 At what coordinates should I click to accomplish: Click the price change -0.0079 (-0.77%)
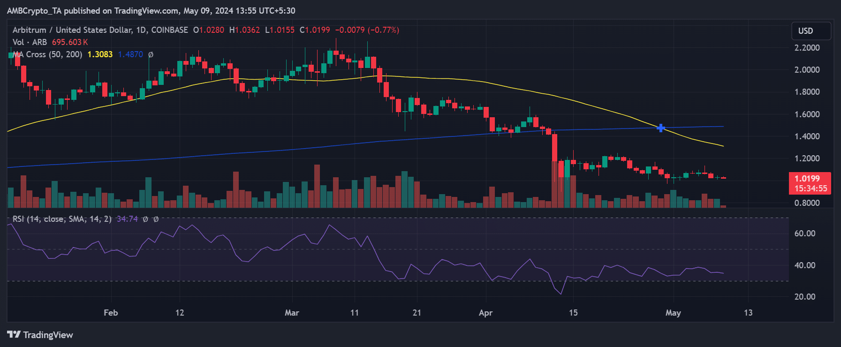tap(367, 30)
